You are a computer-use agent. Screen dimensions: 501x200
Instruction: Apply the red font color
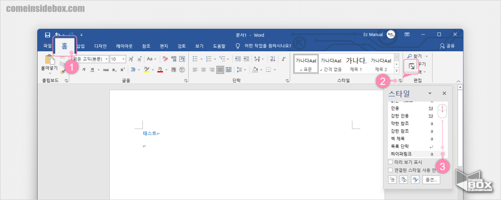(160, 70)
